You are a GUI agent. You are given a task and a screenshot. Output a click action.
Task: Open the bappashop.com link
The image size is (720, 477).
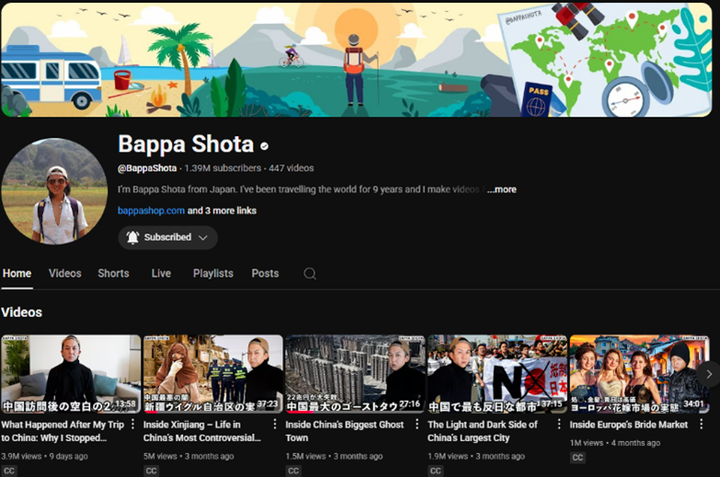pos(151,210)
